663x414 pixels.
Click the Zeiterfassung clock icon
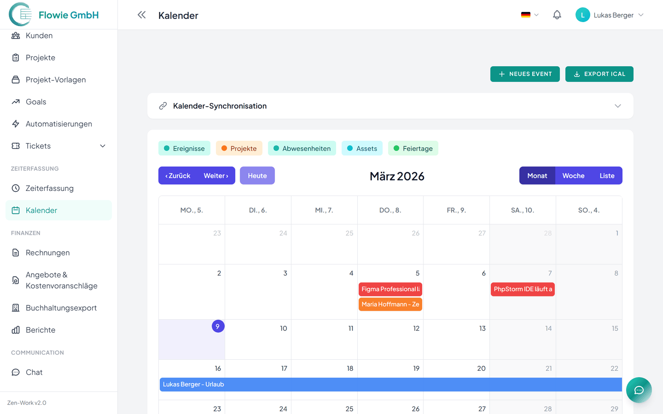pos(17,188)
